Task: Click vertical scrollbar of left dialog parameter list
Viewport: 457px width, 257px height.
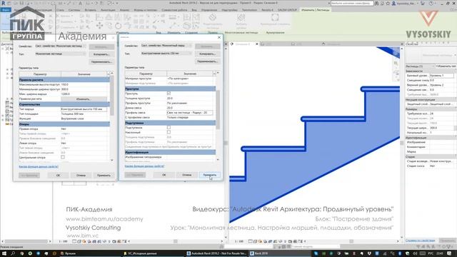Action: (x=112, y=96)
